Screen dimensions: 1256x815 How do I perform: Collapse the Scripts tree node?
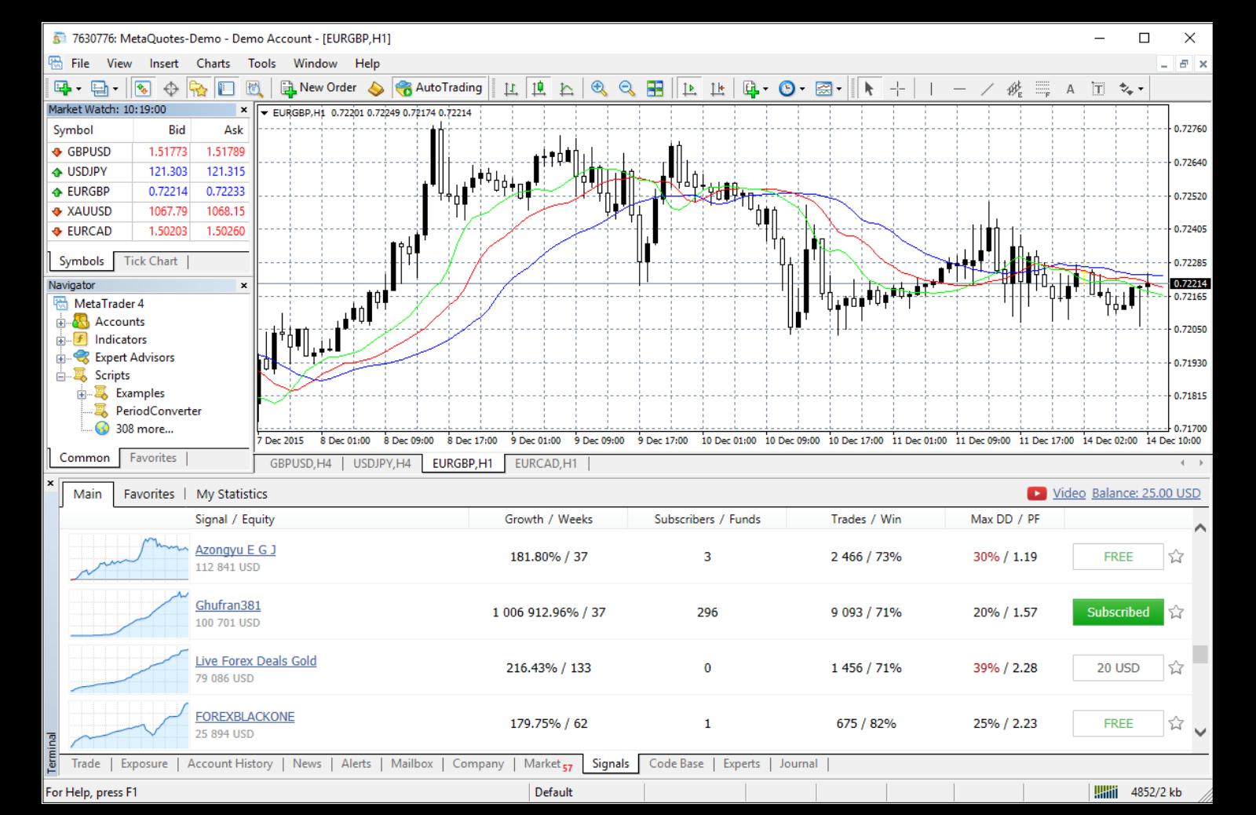(x=60, y=377)
